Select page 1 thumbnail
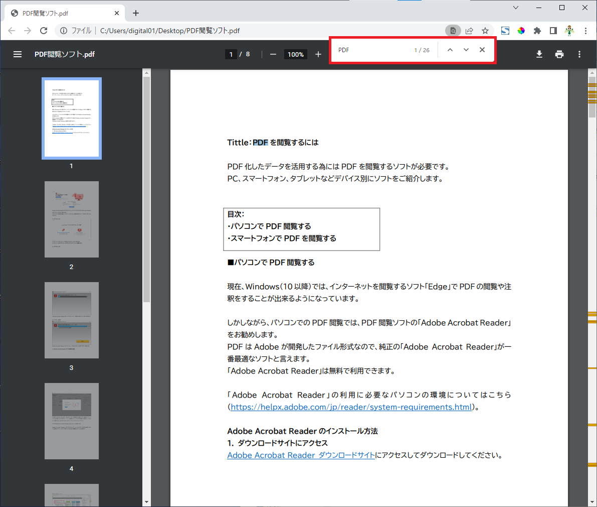Viewport: 597px width, 507px height. pos(72,118)
